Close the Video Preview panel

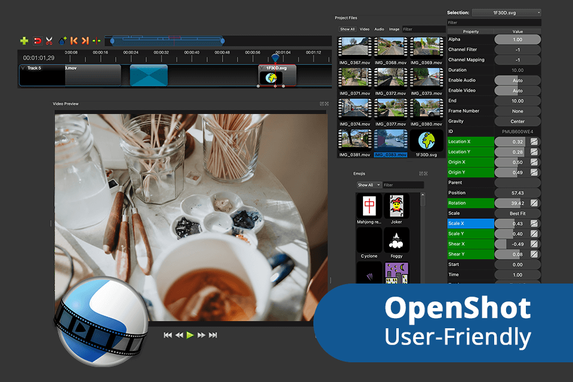pos(326,104)
